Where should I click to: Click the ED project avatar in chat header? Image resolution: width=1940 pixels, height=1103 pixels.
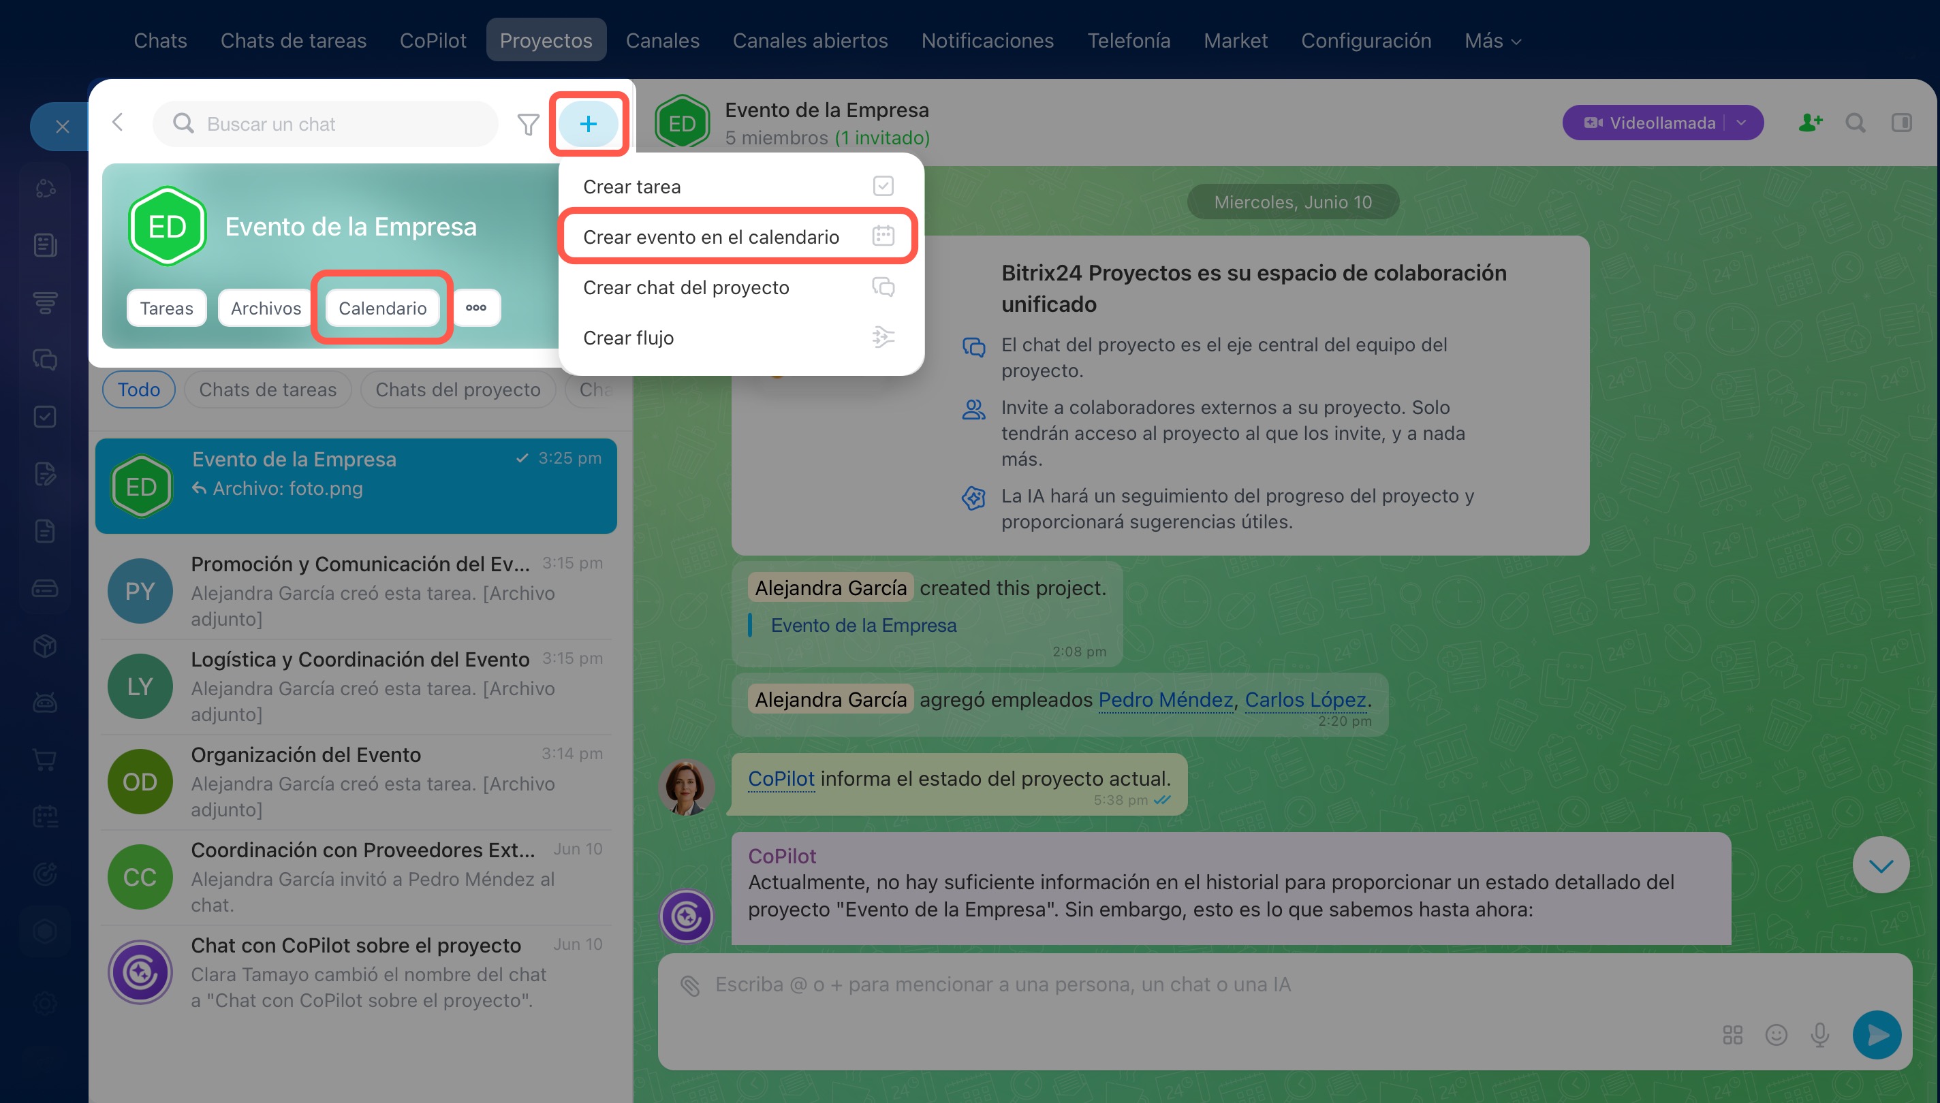pos(682,123)
